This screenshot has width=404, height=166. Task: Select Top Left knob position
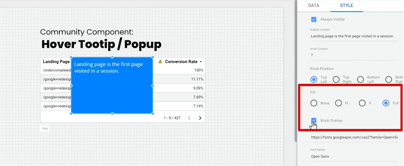(314, 79)
